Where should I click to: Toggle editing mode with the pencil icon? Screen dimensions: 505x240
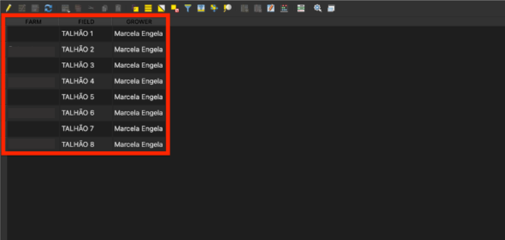point(9,8)
